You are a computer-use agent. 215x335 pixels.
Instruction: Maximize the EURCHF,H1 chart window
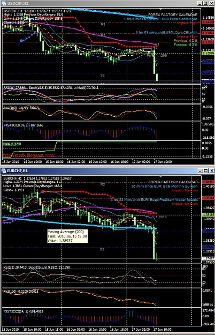click(x=205, y=170)
